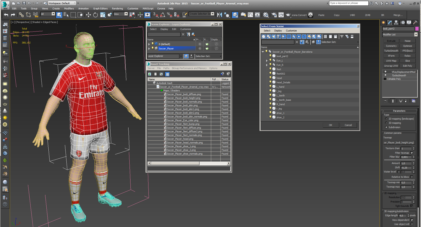421x227 pixels.
Task: Click the Unwrap UVW modifier button
Action: [x=391, y=66]
